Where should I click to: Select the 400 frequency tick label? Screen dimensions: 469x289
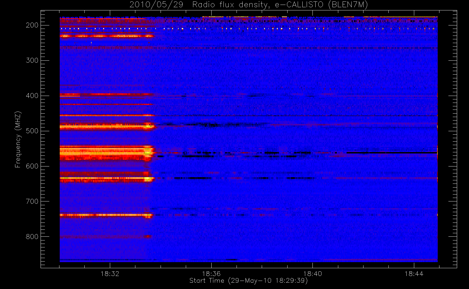[32, 96]
